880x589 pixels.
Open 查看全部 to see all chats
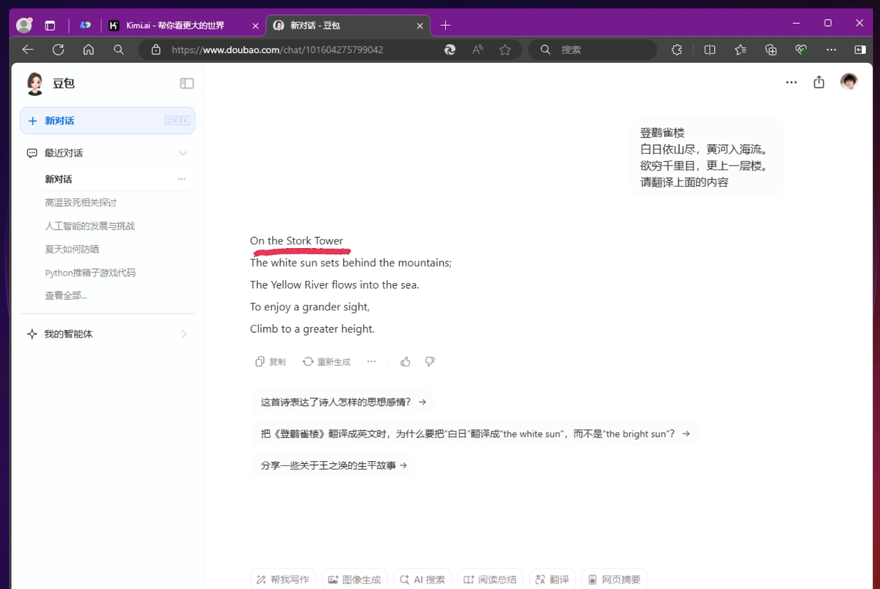pos(65,295)
